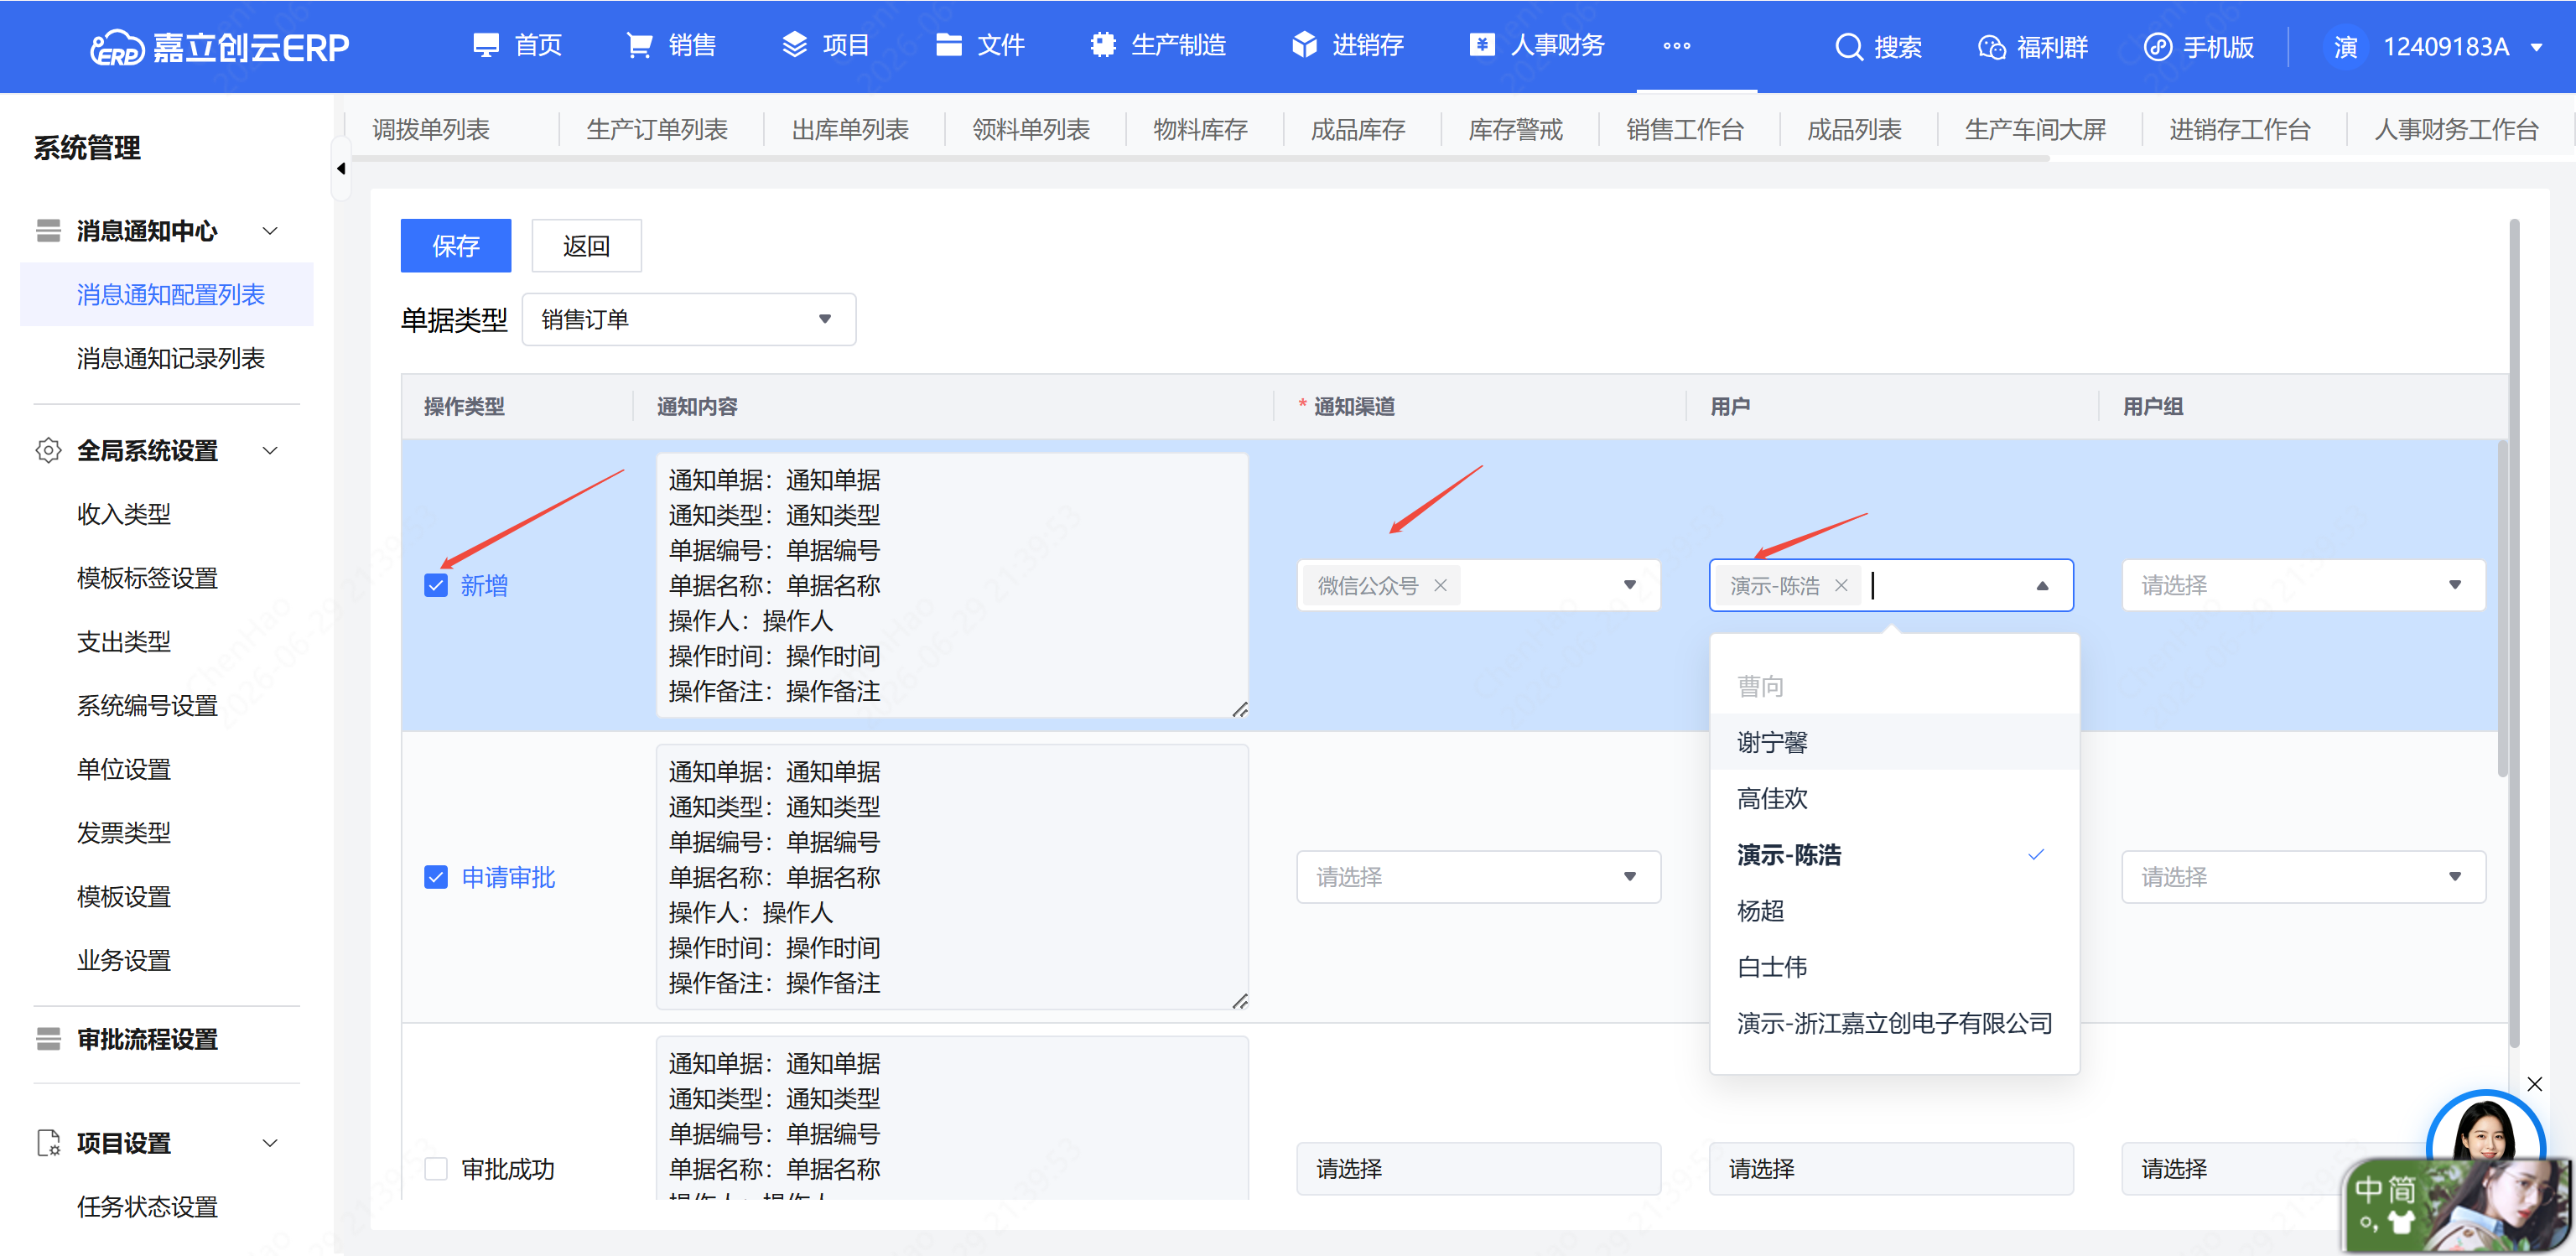2576x1256 pixels.
Task: Open the 生产制造 manufacturing menu
Action: (x=1158, y=46)
